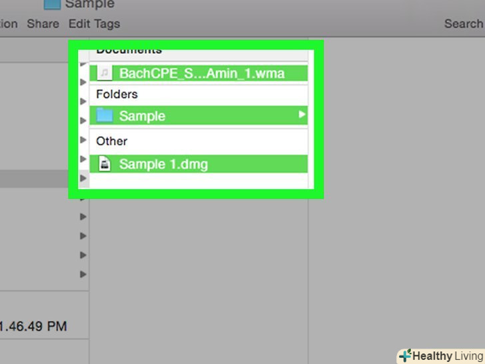Click the Search field in the toolbar
Screen dimensions: 485x364
tap(464, 24)
